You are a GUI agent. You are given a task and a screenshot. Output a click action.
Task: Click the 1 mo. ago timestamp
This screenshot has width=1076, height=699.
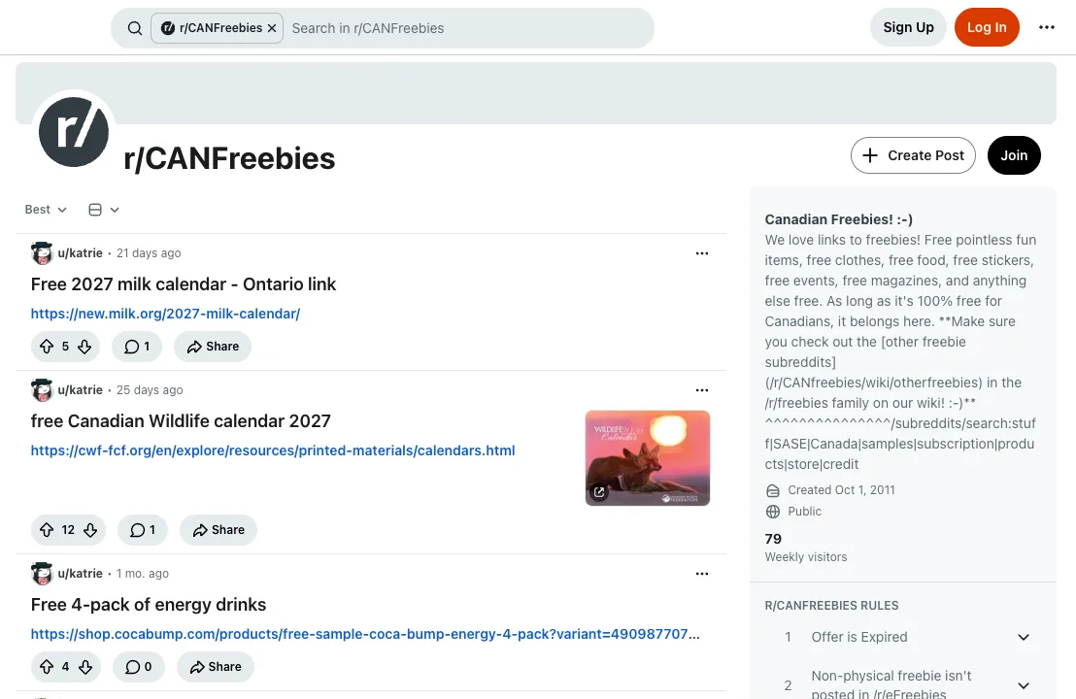(x=143, y=574)
